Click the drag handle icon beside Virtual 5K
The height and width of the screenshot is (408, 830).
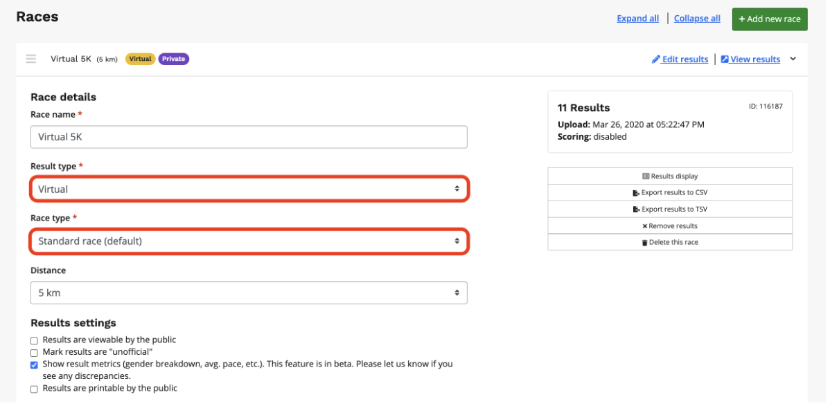pyautogui.click(x=31, y=59)
